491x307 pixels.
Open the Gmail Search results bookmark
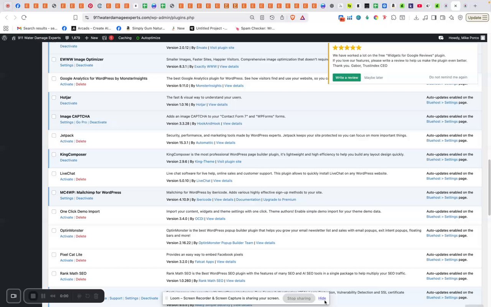pyautogui.click(x=37, y=28)
